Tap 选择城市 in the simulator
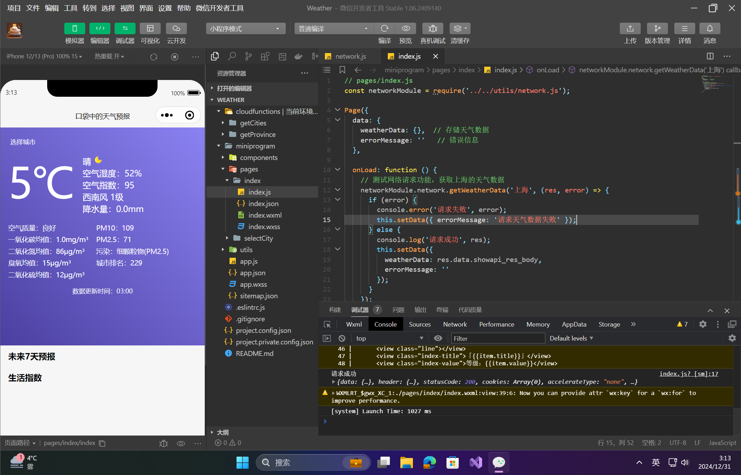The height and width of the screenshot is (475, 741). [23, 142]
